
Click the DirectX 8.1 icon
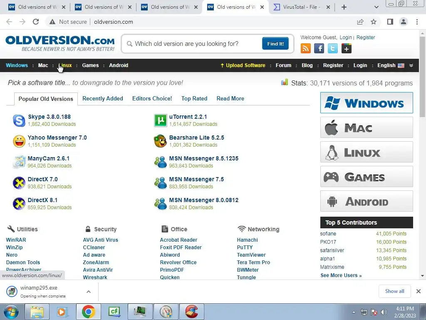point(19,203)
